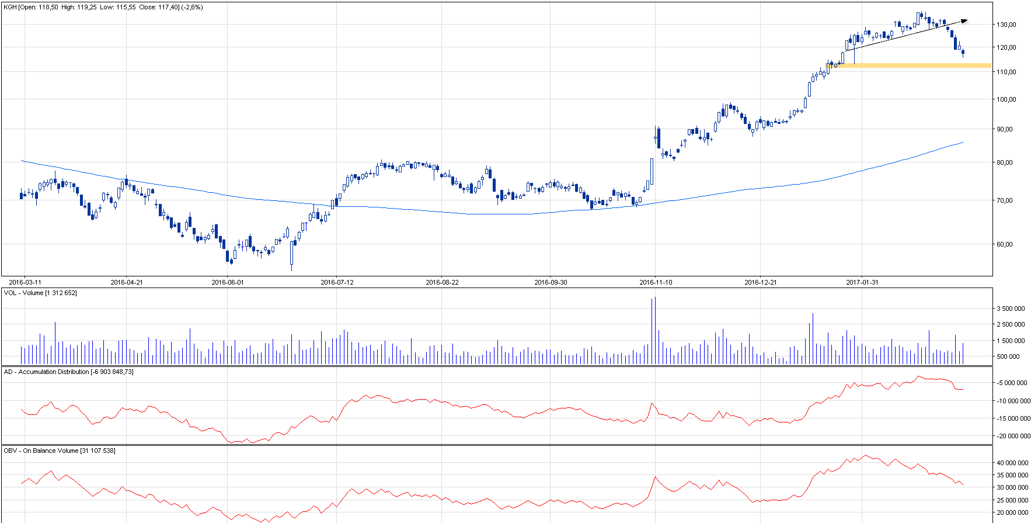Viewport: 1031px width, 523px height.
Task: Select the 2016-11-10 date label
Action: 656,282
